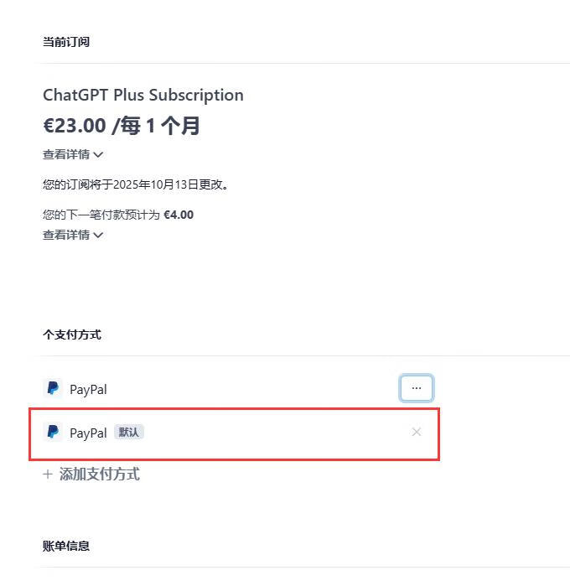Screen dimensions: 570x586
Task: Click the 当前订阅 section heading
Action: coord(66,42)
